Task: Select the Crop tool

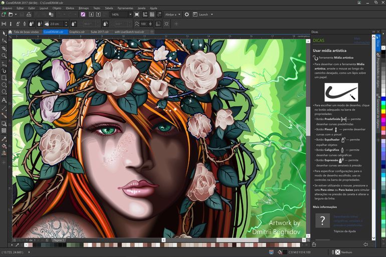Action: [4, 49]
